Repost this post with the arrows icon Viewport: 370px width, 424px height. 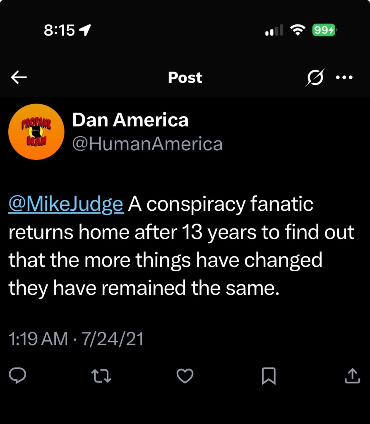tap(101, 376)
